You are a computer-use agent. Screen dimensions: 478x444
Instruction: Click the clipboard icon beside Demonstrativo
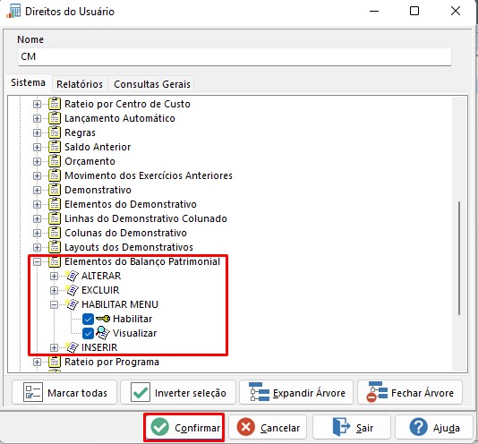coord(55,190)
